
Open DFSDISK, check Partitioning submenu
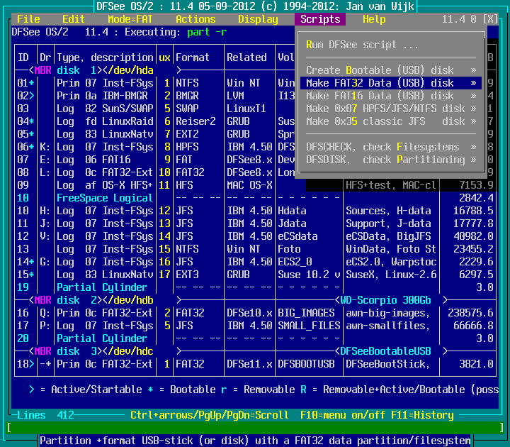(x=390, y=160)
